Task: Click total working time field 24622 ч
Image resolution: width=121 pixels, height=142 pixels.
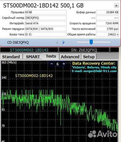Action: [108, 34]
